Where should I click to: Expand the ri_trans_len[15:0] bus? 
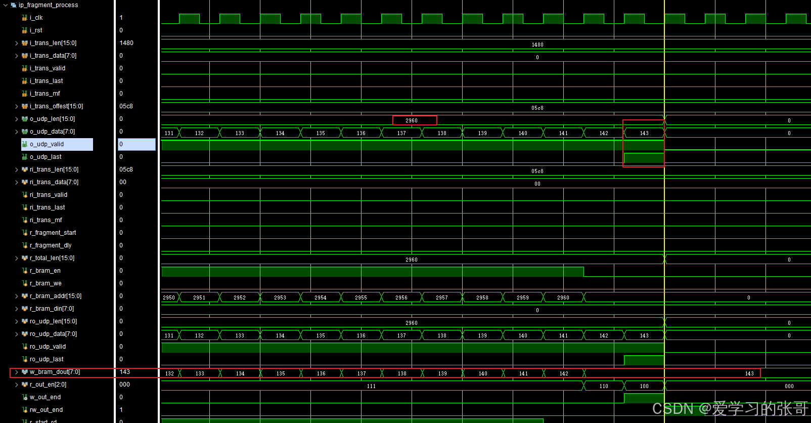[17, 170]
